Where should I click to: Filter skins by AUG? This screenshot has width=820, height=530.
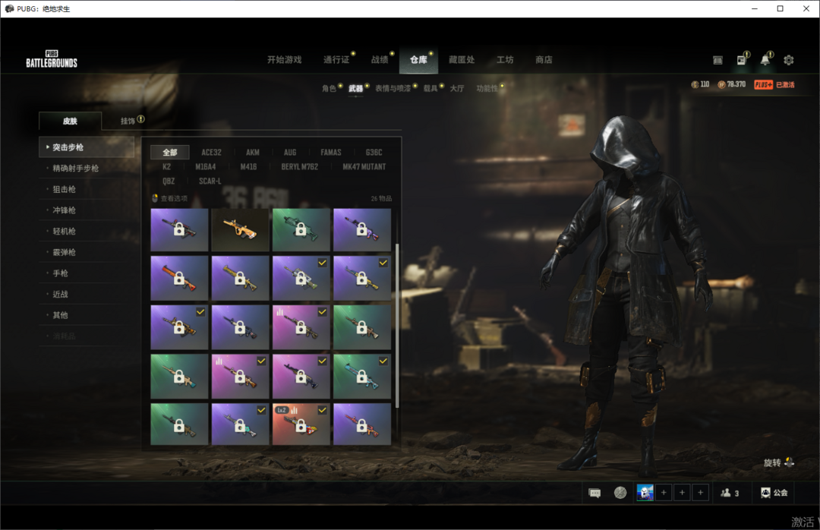(x=290, y=153)
